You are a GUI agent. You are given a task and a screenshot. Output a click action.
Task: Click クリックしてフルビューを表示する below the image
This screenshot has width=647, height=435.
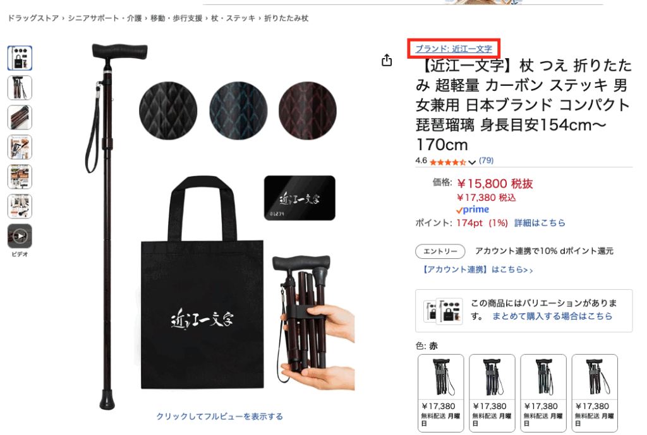[219, 417]
